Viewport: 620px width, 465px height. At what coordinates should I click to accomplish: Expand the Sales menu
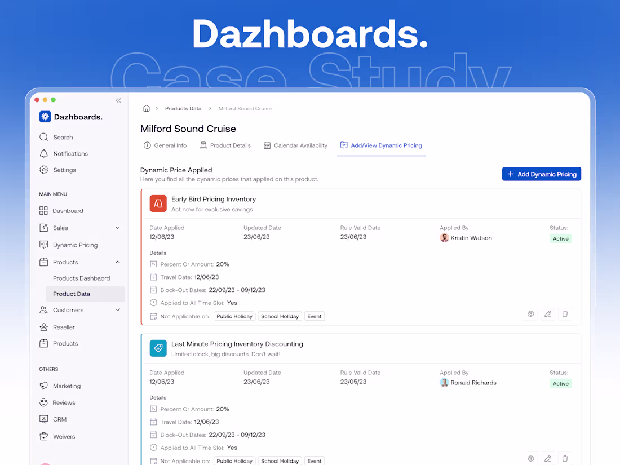click(x=118, y=228)
